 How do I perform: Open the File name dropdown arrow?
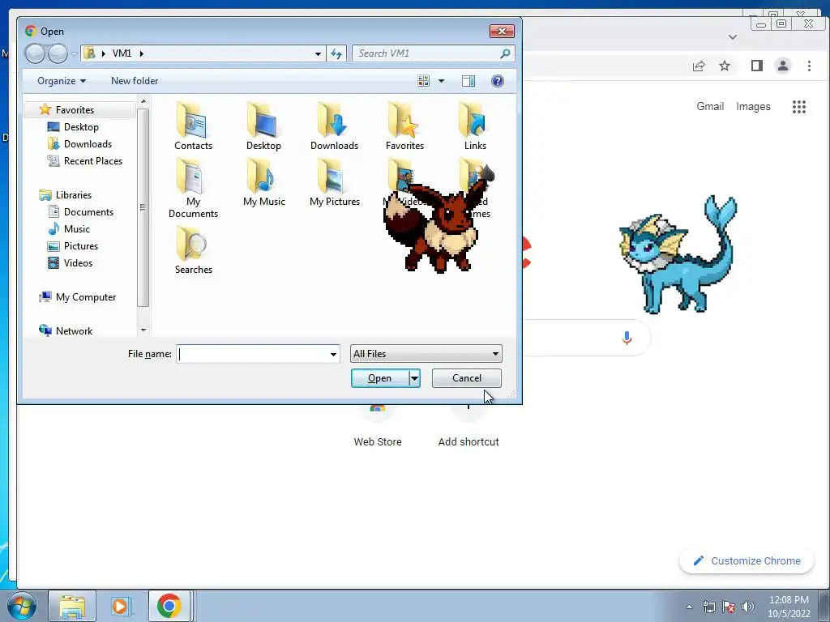333,354
